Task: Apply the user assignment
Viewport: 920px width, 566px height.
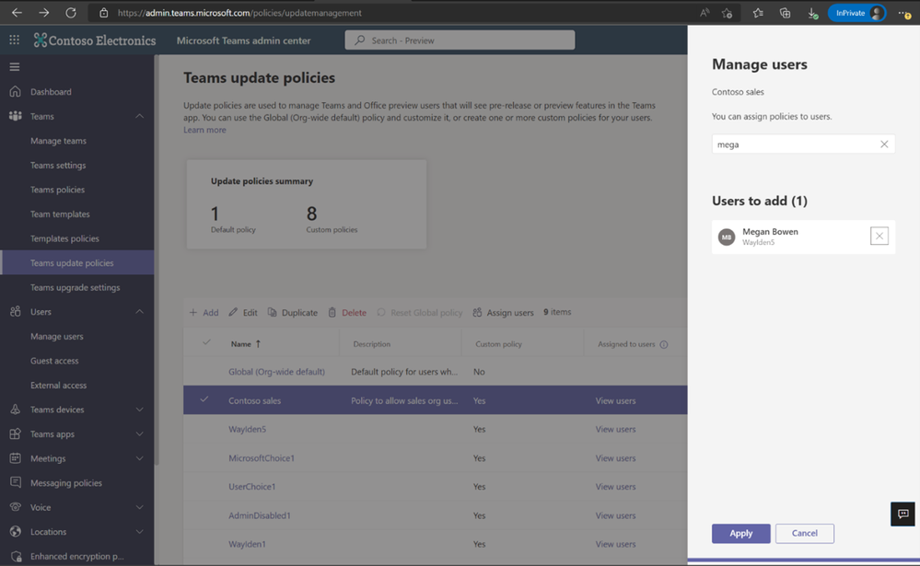Action: [740, 534]
